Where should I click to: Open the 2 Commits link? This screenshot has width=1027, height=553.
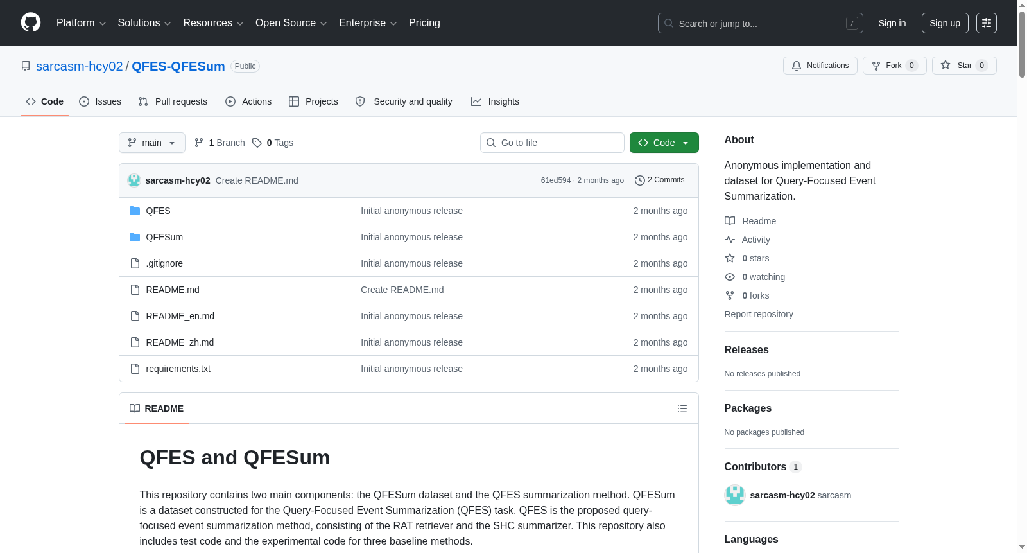click(659, 180)
